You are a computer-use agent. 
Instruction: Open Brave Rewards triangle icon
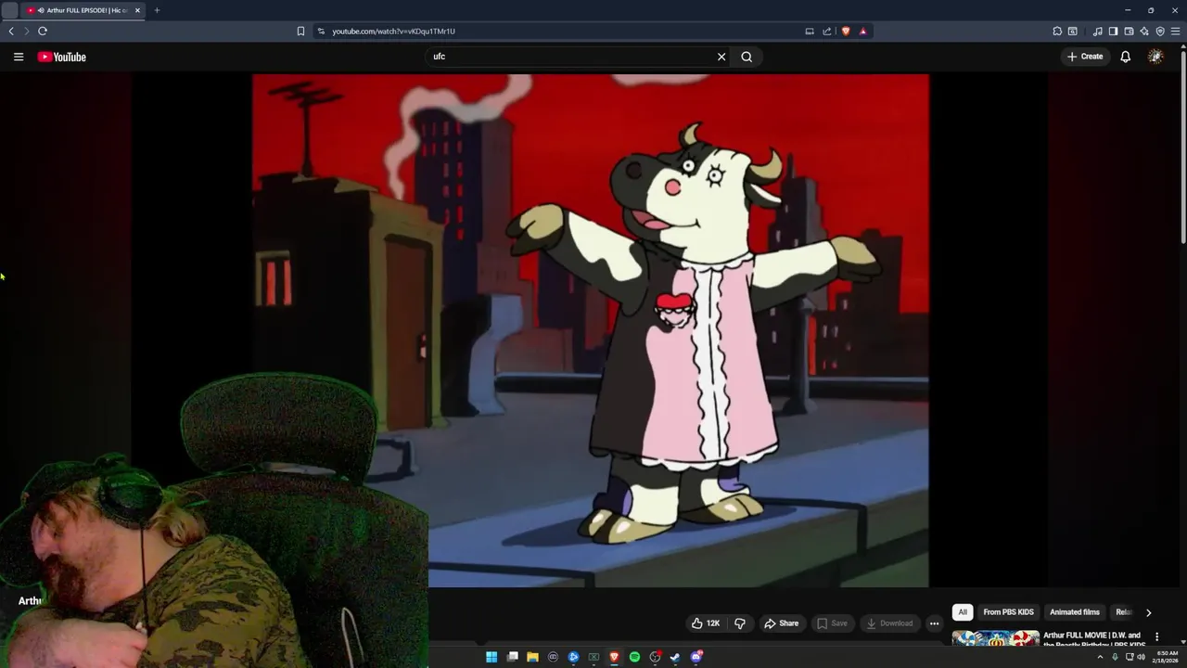862,31
